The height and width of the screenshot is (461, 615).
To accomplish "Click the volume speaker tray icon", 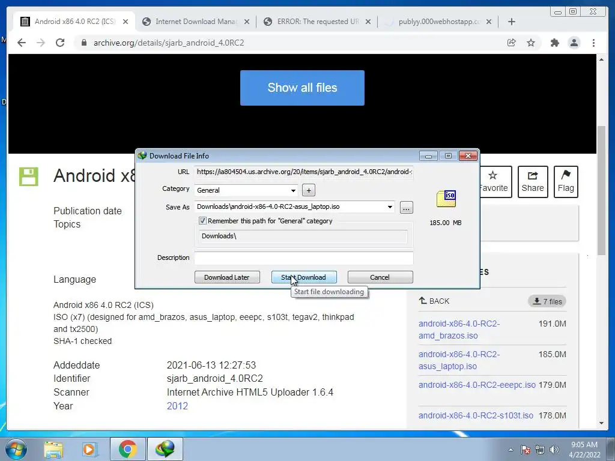I will pos(554,450).
